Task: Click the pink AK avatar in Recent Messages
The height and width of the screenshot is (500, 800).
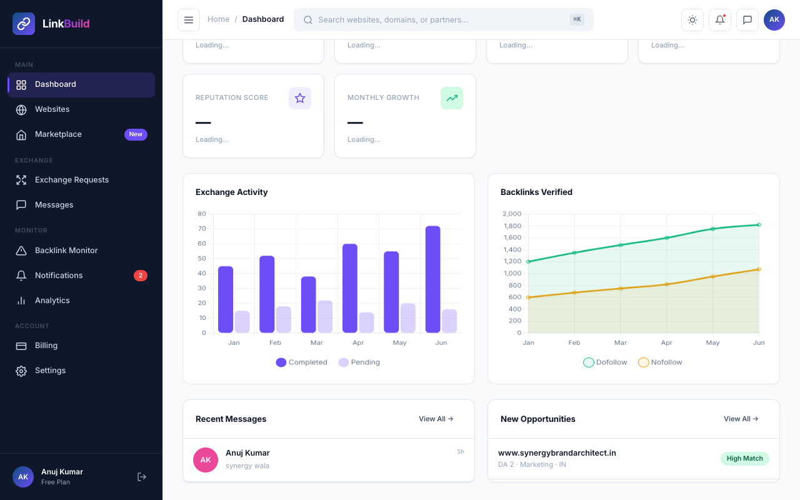Action: 206,460
